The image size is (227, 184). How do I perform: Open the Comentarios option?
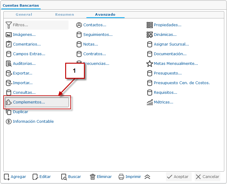coord(27,44)
